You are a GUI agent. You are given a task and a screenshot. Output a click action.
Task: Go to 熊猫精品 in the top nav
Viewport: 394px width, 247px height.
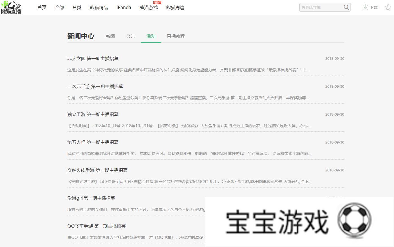coord(99,8)
